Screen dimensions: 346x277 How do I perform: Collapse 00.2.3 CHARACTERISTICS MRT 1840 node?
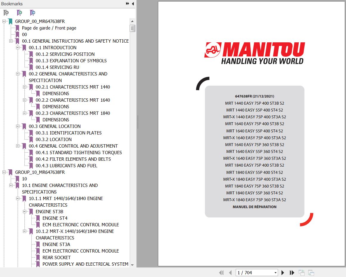(24, 113)
